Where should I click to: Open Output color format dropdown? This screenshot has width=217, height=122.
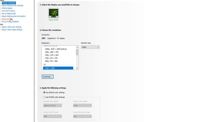click(53, 117)
